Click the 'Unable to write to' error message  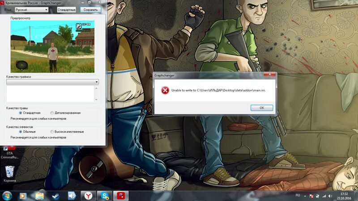click(218, 90)
